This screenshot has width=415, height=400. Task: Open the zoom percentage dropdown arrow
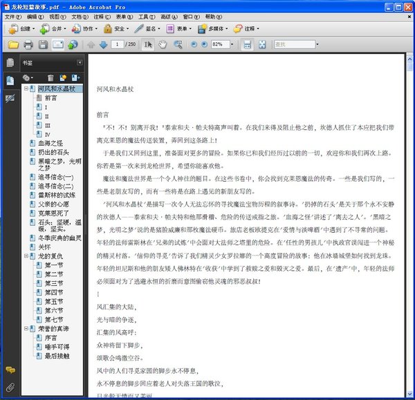coord(232,44)
